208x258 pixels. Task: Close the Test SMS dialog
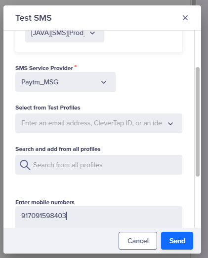[x=185, y=18]
